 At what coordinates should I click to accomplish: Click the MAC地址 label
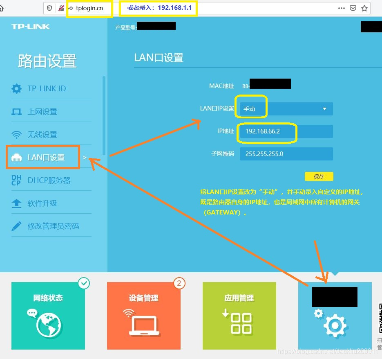click(x=221, y=86)
